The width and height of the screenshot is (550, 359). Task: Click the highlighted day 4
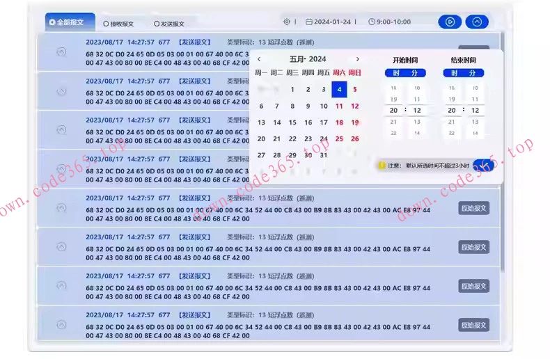click(339, 89)
